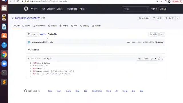This screenshot has height=103, width=183.
Task: Open the Privacy footer link
Action: click(x=59, y=91)
